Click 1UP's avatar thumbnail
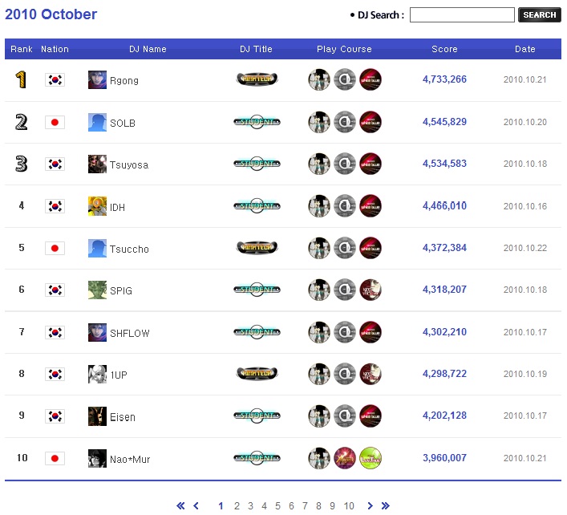This screenshot has width=567, height=515. 97,374
